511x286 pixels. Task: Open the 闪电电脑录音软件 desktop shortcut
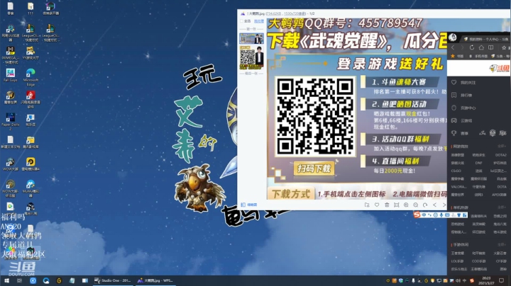[x=31, y=99]
